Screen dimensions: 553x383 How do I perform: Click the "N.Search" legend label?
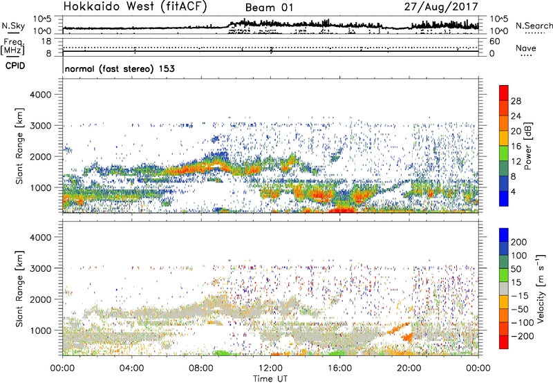534,26
